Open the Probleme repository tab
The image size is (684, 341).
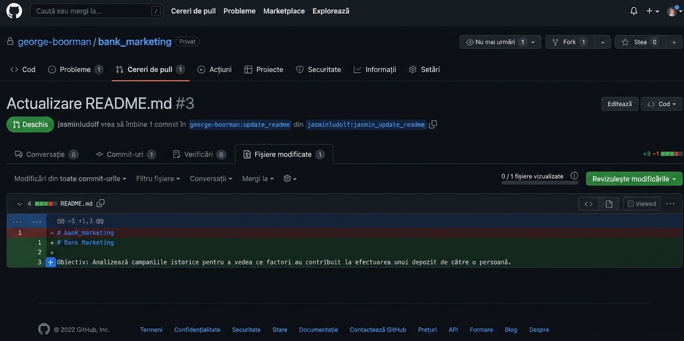[x=76, y=70]
